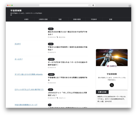This screenshot has width=137, height=116.
Task: Click the date text 2023/4/23
Action: pos(53,83)
